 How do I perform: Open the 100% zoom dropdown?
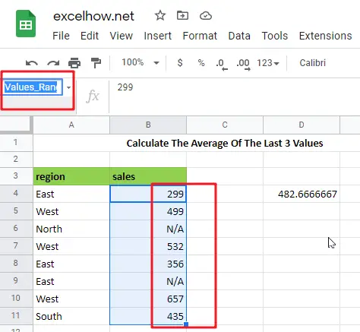pos(141,62)
